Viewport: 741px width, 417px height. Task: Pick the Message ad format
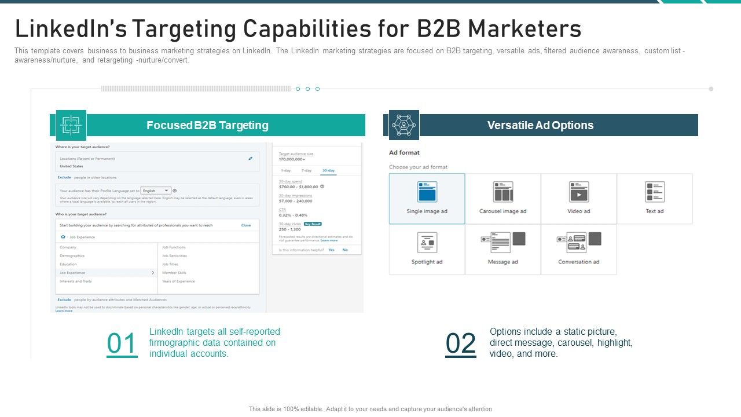[503, 250]
